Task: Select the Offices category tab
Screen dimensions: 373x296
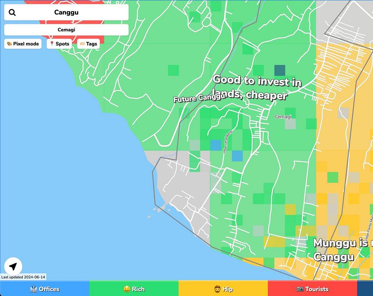Action: tap(45, 289)
